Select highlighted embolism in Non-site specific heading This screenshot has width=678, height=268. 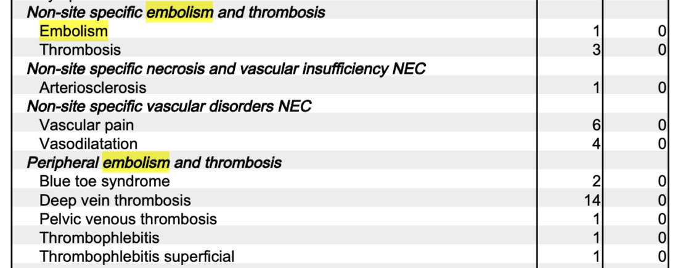click(x=179, y=12)
